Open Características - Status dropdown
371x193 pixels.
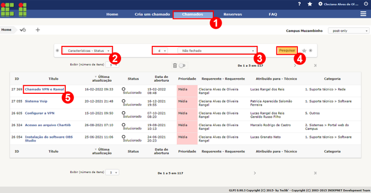pos(87,51)
